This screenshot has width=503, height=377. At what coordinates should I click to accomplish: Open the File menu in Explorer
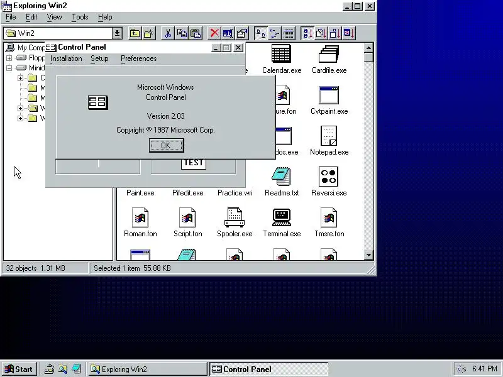tap(11, 17)
